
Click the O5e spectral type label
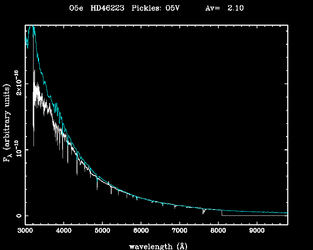click(76, 8)
